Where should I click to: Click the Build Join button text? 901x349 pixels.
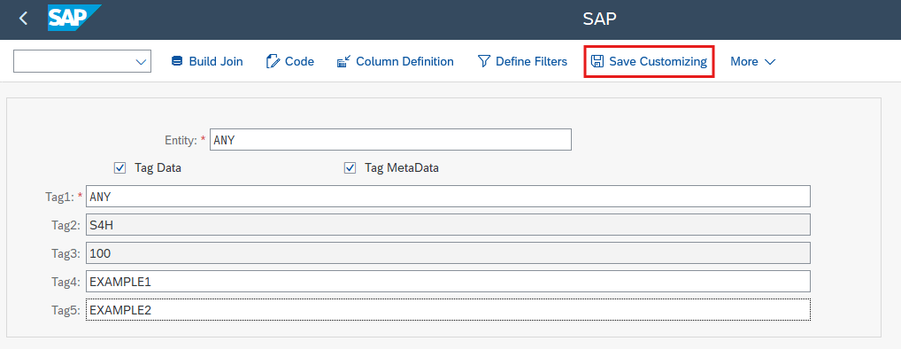tap(216, 61)
